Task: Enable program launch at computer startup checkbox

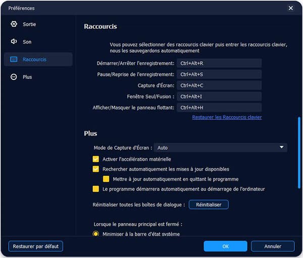Action: pyautogui.click(x=96, y=189)
